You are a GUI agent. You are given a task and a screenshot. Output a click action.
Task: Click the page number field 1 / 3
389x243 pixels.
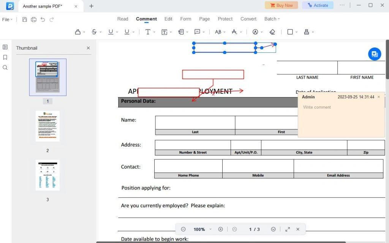point(254,229)
